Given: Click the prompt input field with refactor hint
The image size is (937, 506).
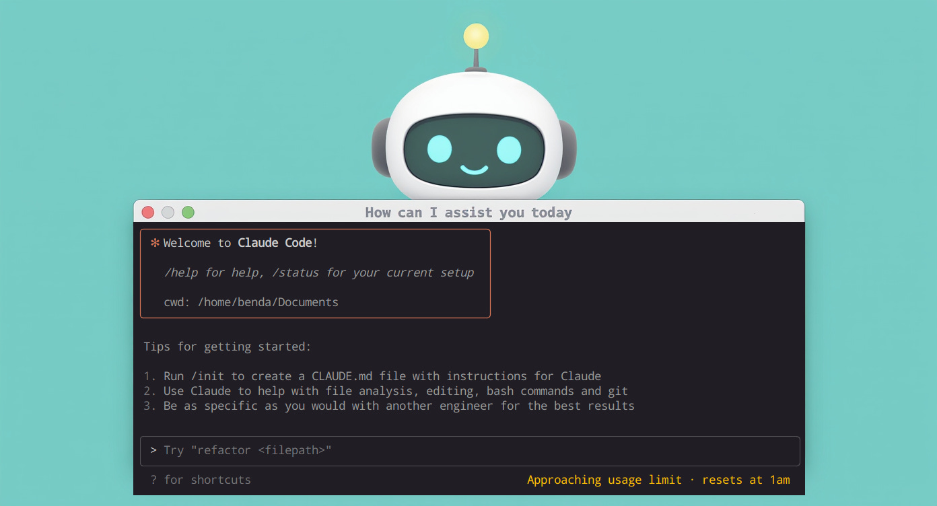Looking at the screenshot, I should point(470,451).
